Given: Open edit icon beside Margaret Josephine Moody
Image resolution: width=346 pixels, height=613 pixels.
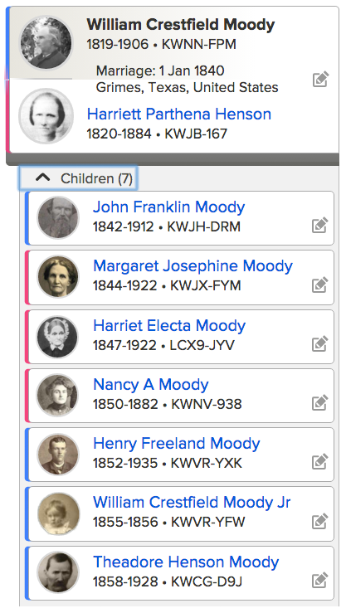Looking at the screenshot, I should (319, 285).
